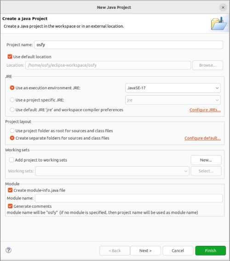Open the JavaSE-17 execution environment dropdown
Image resolution: width=230 pixels, height=261 pixels.
[x=173, y=88]
